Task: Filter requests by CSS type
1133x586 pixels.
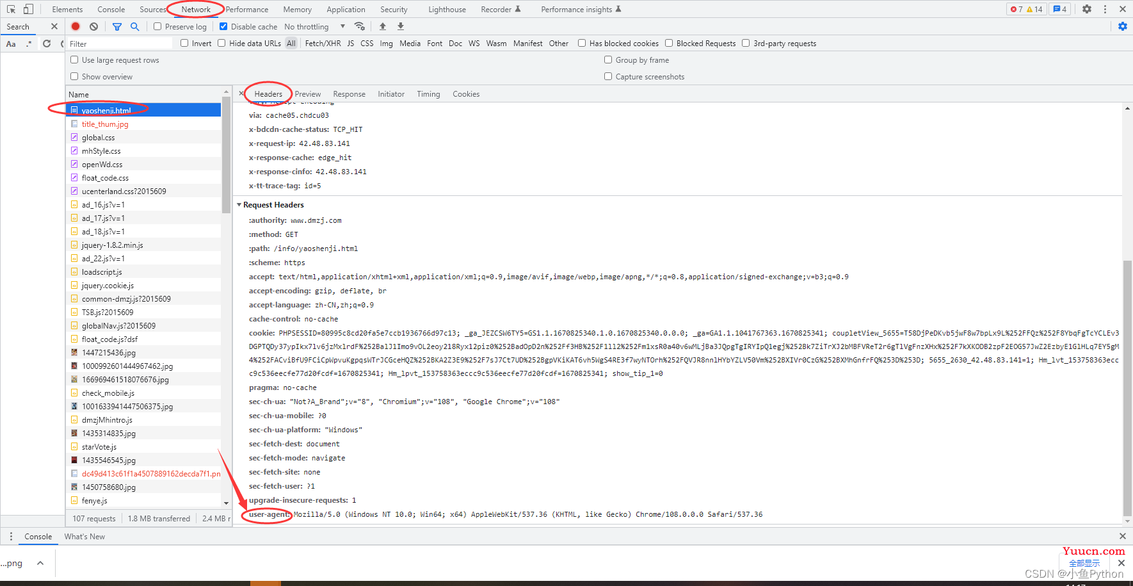Action: tap(367, 43)
